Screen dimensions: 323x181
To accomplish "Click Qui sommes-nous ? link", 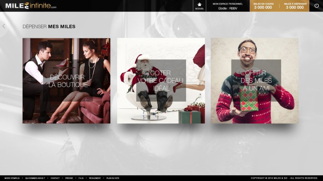I will 35,178.
